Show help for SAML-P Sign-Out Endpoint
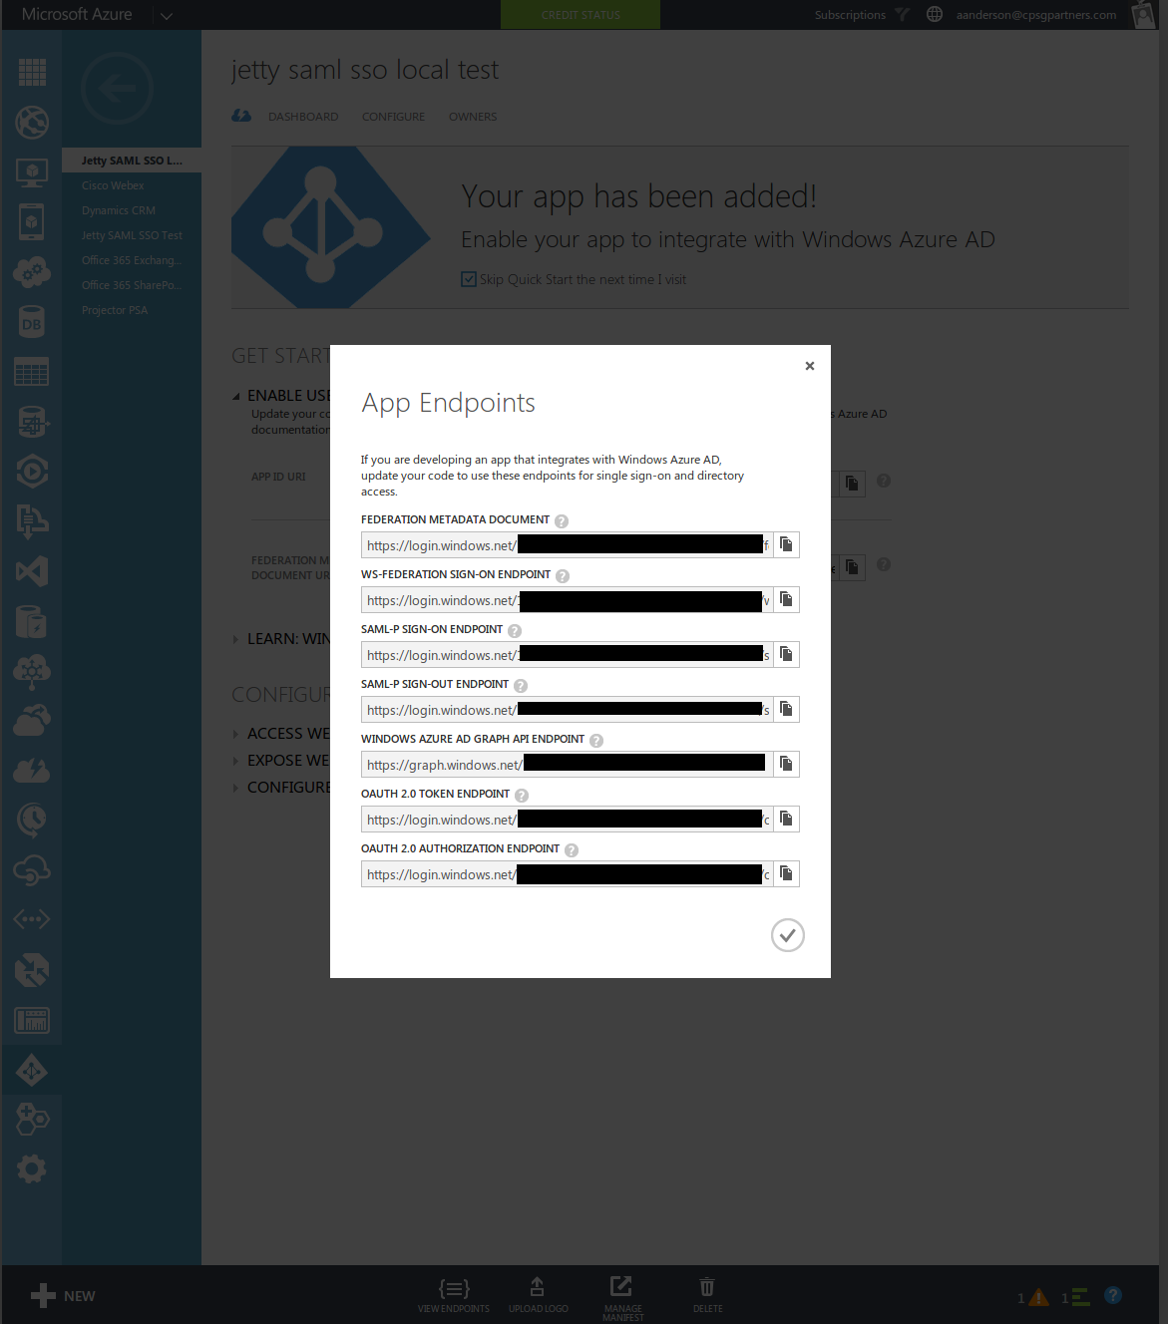The image size is (1168, 1324). (x=521, y=686)
